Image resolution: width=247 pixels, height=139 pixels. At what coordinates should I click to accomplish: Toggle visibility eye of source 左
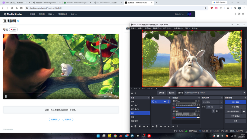click(165, 102)
